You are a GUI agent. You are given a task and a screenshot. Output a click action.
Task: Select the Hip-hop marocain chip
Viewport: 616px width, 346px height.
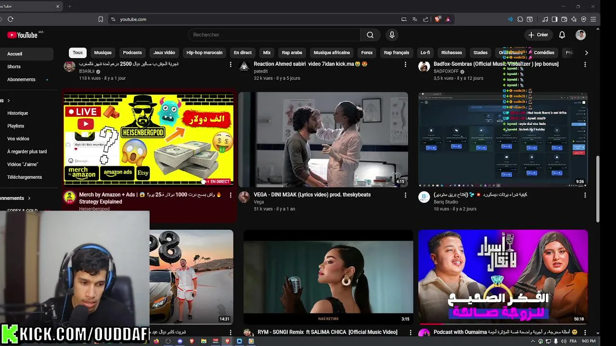(205, 53)
